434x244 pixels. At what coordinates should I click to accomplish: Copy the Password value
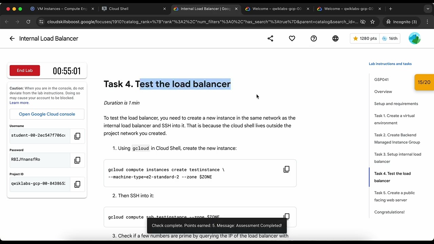point(77,160)
